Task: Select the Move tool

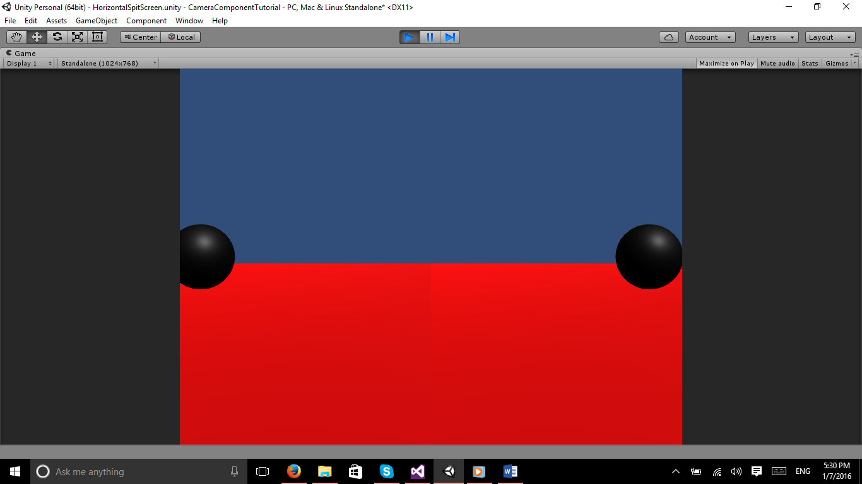Action: coord(37,37)
